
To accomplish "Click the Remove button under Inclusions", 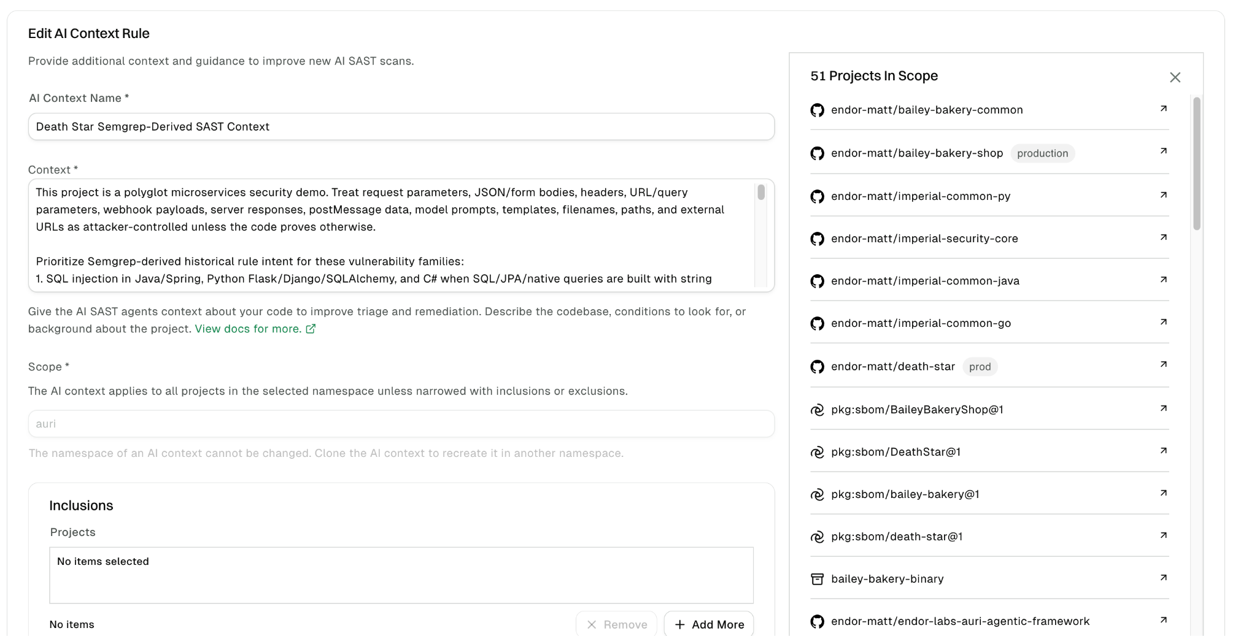I will (x=616, y=624).
